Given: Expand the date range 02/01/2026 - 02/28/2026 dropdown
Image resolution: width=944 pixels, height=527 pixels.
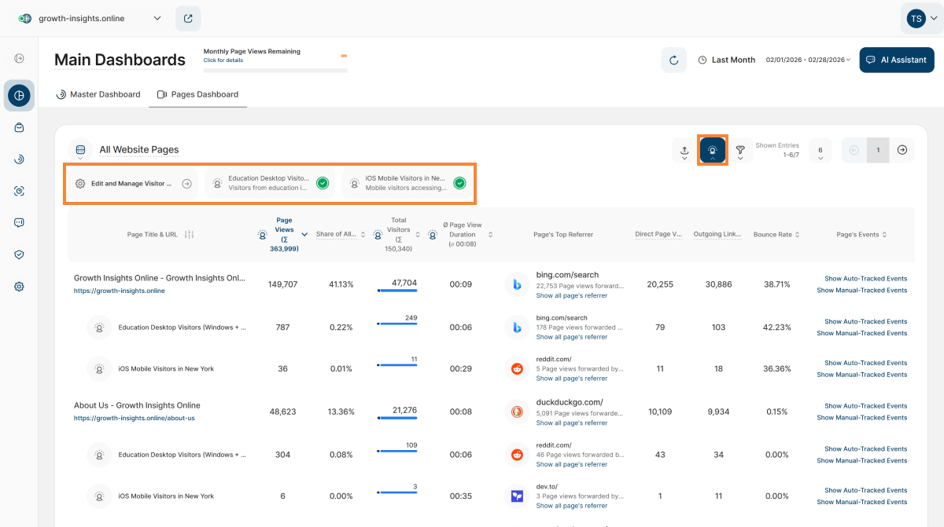Looking at the screenshot, I should pyautogui.click(x=808, y=60).
